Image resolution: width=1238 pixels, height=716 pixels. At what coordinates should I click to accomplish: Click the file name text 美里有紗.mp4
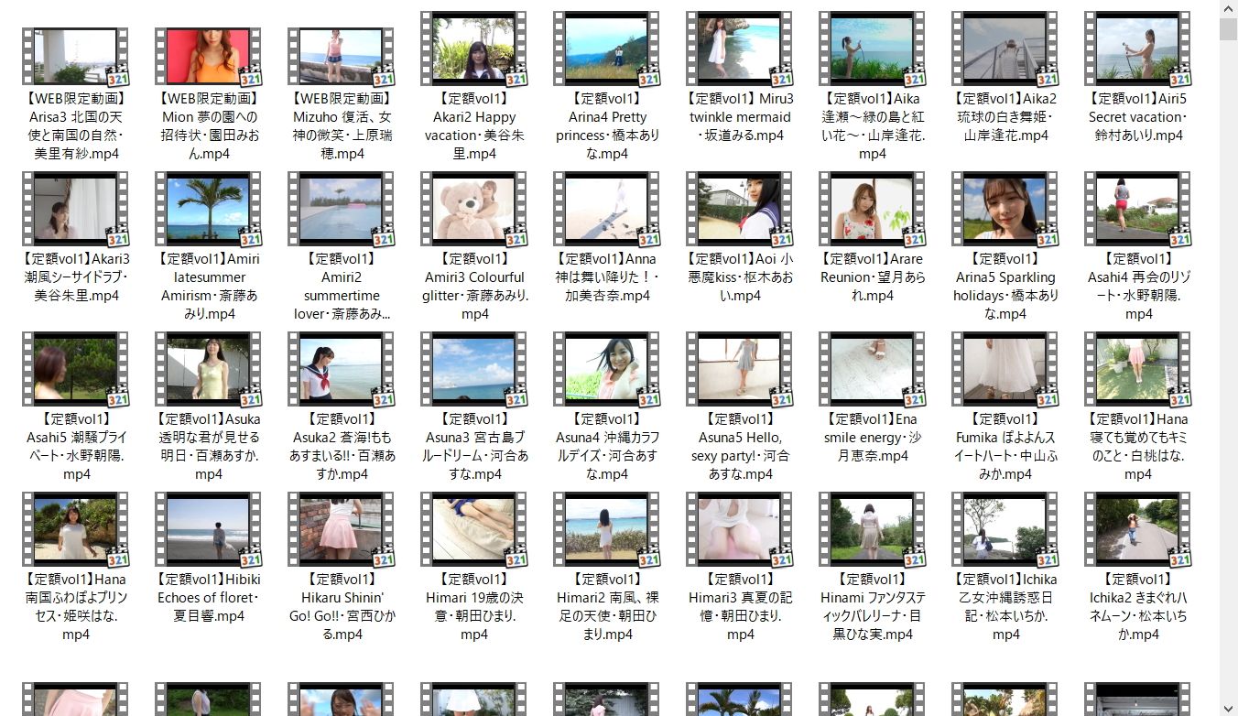77,154
